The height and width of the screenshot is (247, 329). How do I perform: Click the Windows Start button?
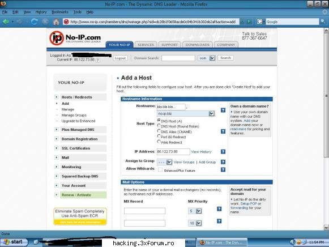point(14,242)
